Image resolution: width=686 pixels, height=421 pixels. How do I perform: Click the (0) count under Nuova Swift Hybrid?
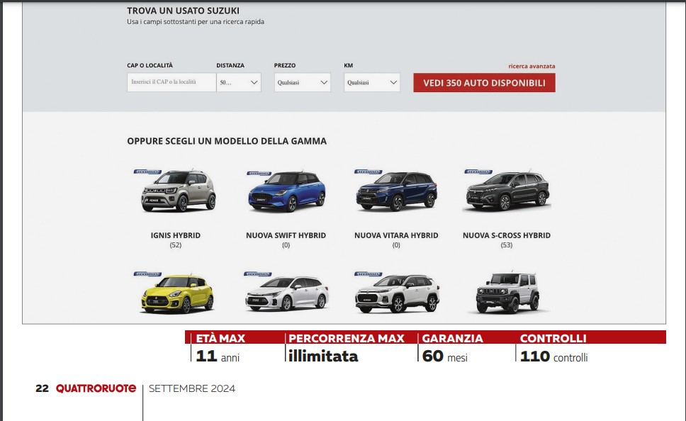click(286, 245)
